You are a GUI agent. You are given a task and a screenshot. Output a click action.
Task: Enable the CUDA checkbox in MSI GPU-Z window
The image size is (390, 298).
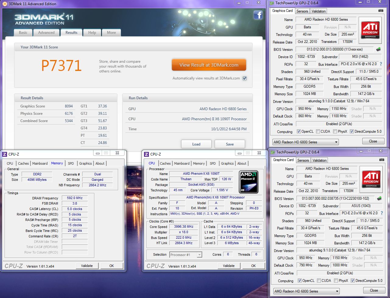pyautogui.click(x=318, y=131)
